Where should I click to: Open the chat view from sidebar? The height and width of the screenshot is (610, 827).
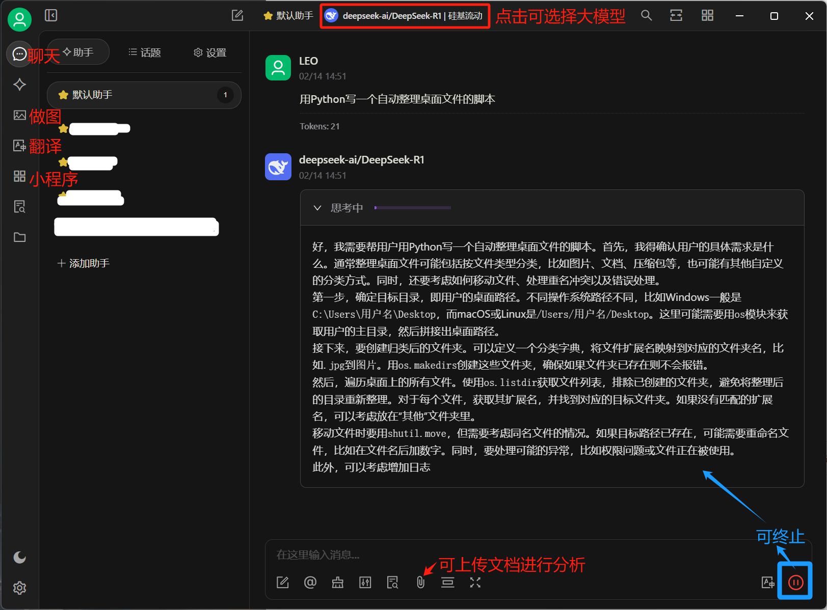coord(19,53)
